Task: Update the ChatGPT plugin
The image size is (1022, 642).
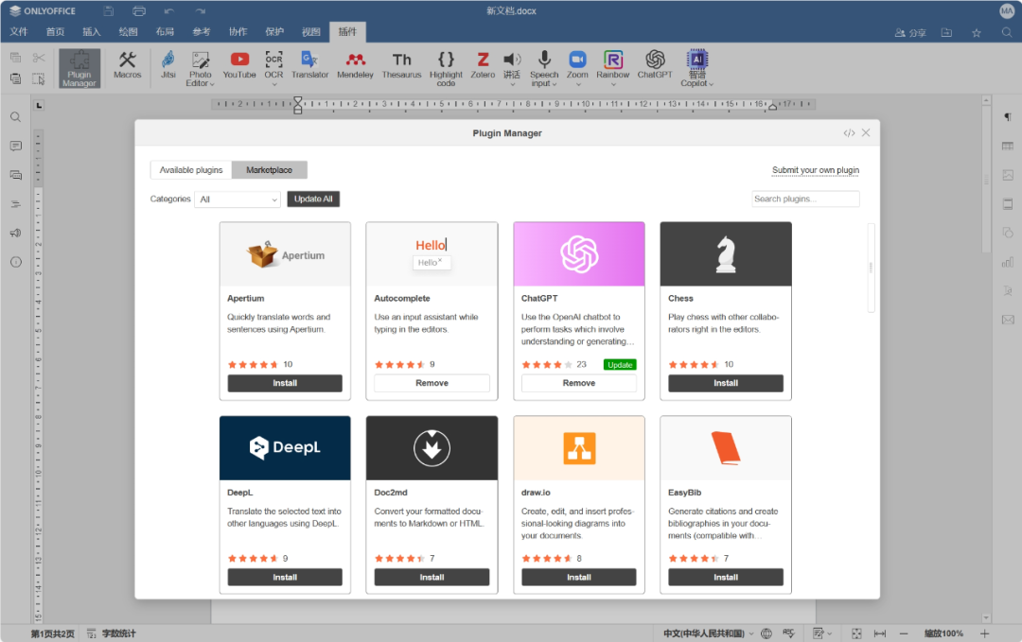Action: pyautogui.click(x=620, y=365)
